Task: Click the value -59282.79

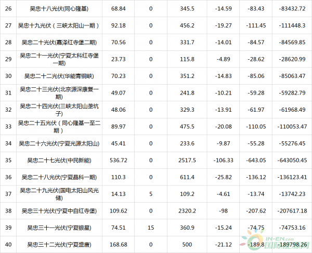Action: point(292,93)
